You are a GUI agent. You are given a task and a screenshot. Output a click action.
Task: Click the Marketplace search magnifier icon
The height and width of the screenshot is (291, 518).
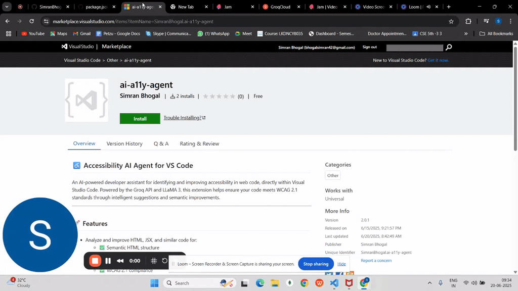(x=449, y=47)
